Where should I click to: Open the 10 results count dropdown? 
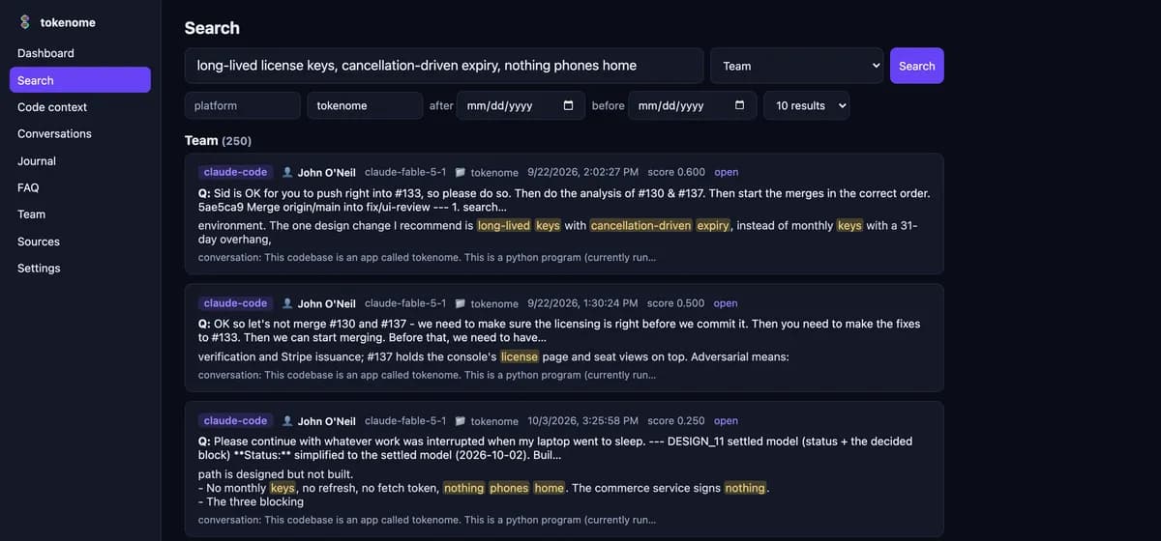[x=807, y=105]
